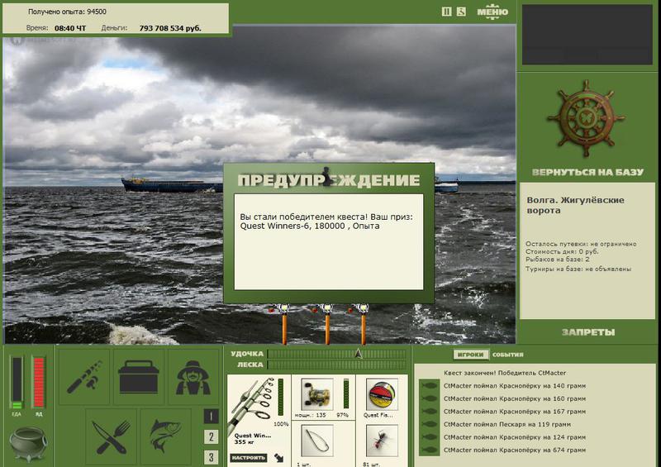Switch to the ИГРОКИ tab
The width and height of the screenshot is (661, 467).
click(470, 355)
